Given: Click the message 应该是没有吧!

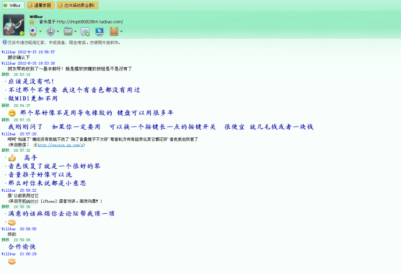Looking at the screenshot, I should (31, 82).
